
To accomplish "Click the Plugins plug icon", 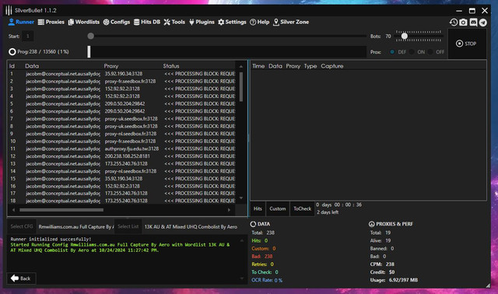I will click(x=191, y=22).
